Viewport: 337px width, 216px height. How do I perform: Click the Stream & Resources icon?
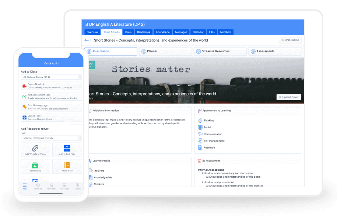(x=199, y=51)
